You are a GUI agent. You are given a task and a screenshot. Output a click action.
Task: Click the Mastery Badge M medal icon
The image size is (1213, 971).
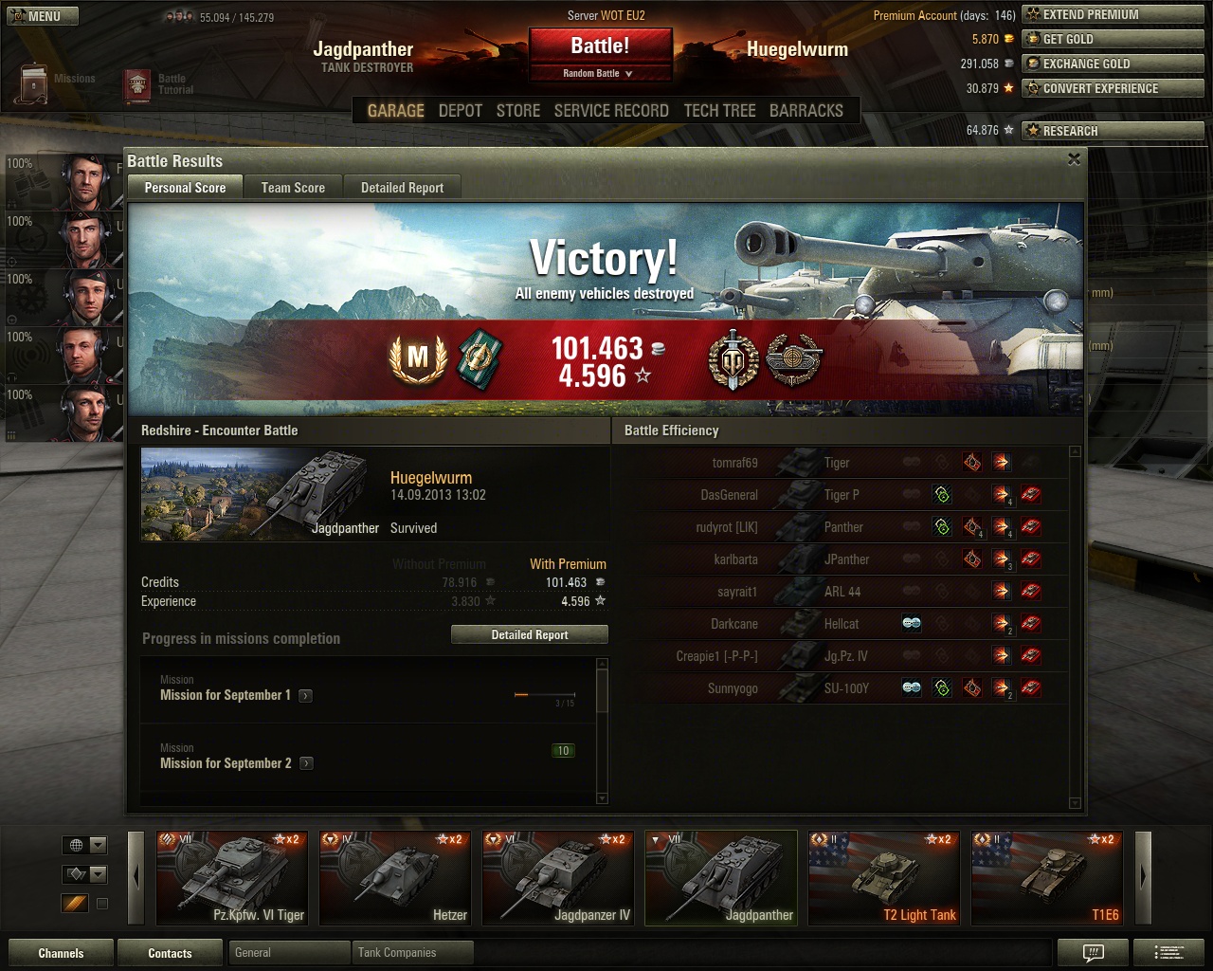point(418,360)
